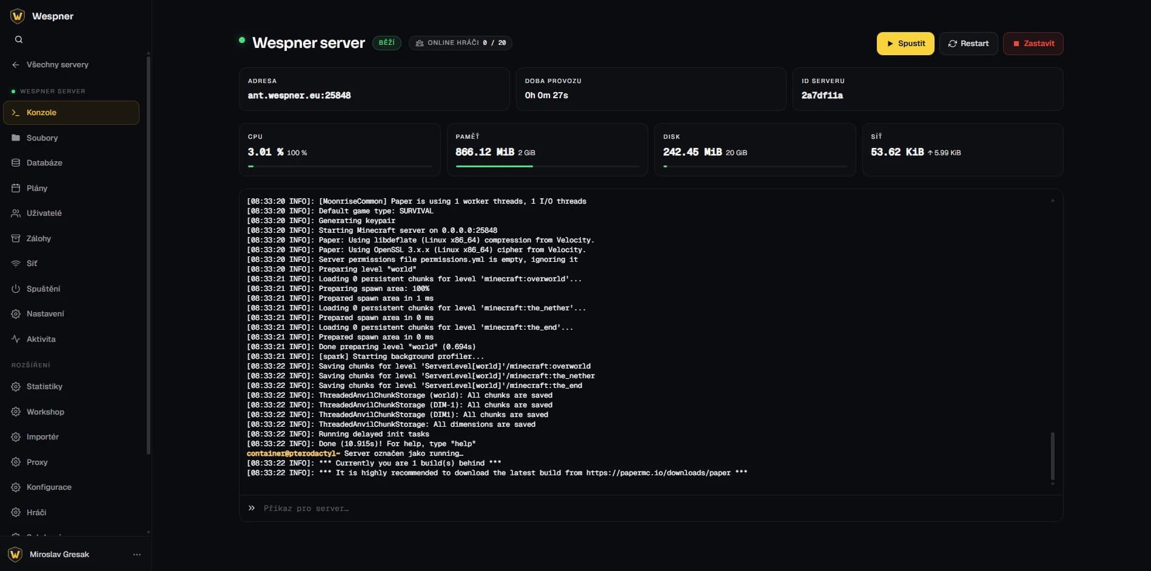Click the Miroslav Gresak account name
The width and height of the screenshot is (1151, 571).
pyautogui.click(x=59, y=555)
